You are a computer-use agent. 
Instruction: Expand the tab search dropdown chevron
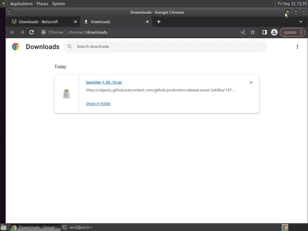[300, 22]
